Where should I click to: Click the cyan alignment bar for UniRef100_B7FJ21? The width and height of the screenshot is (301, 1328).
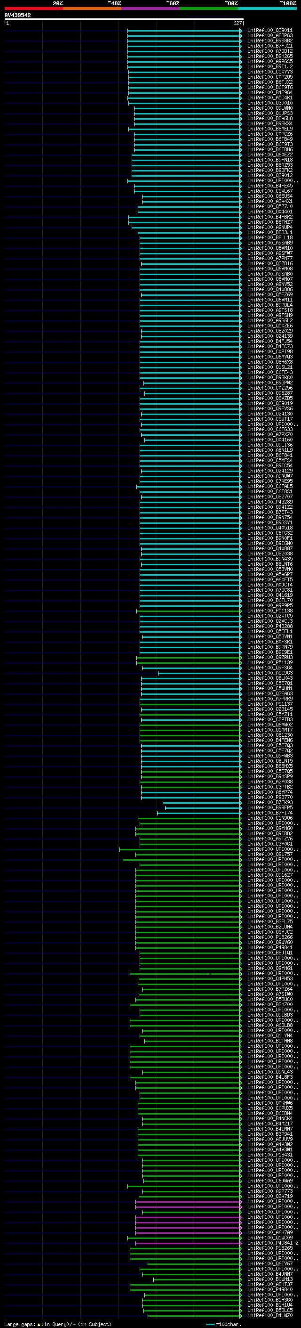point(185,46)
